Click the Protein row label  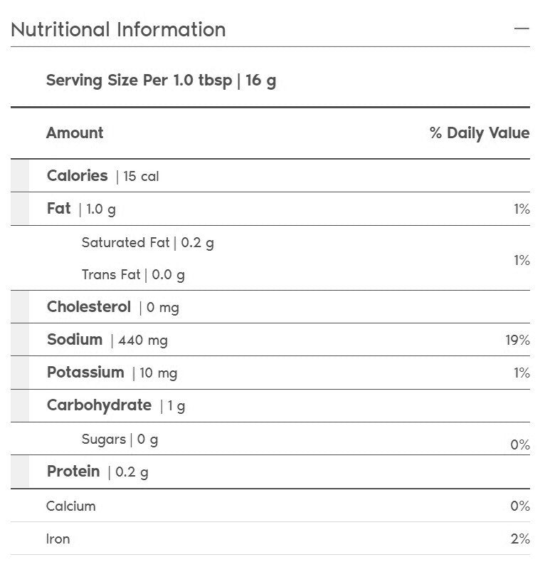click(x=73, y=472)
